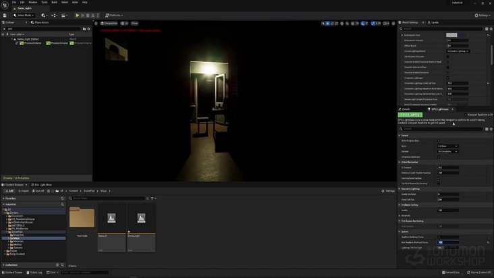Switch to Place Actors tab

(40, 22)
